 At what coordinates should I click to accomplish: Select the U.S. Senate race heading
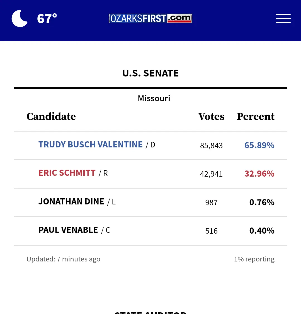point(151,73)
